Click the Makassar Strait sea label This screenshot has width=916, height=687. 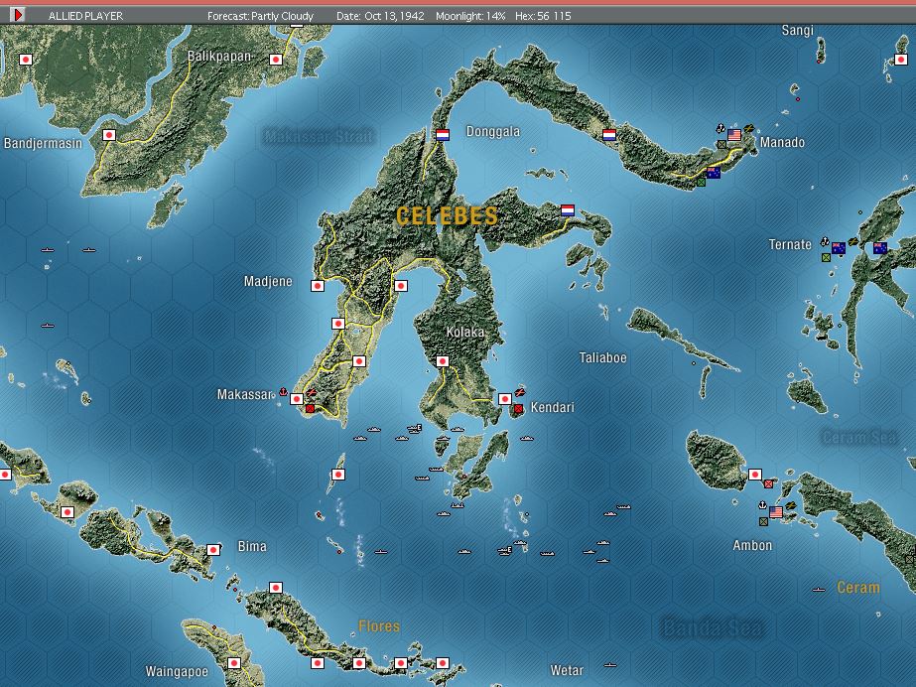pos(319,137)
